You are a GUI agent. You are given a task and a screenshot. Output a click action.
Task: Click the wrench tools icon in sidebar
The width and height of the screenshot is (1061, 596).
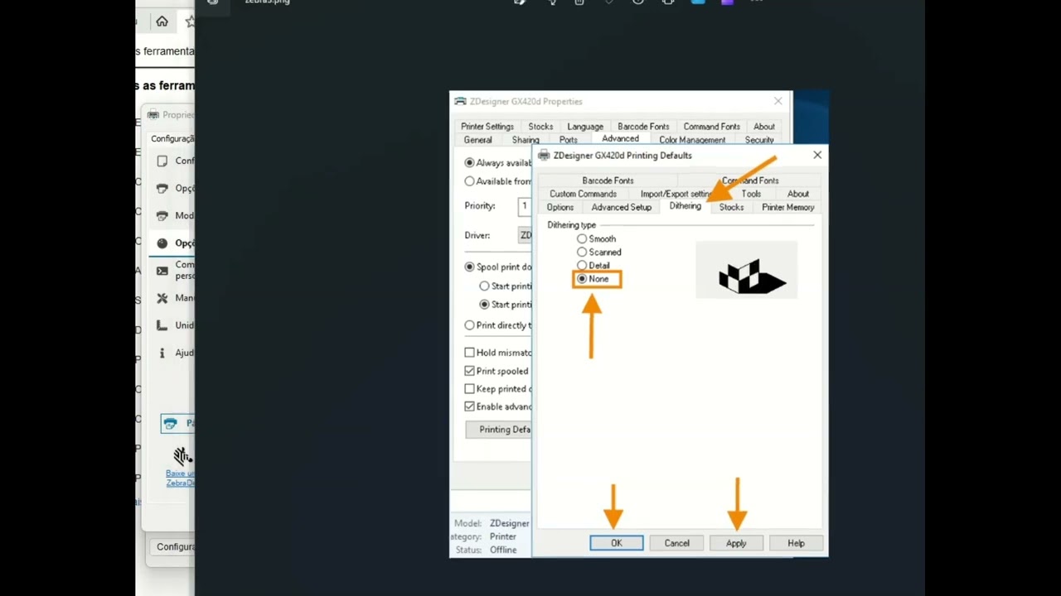[x=162, y=298]
